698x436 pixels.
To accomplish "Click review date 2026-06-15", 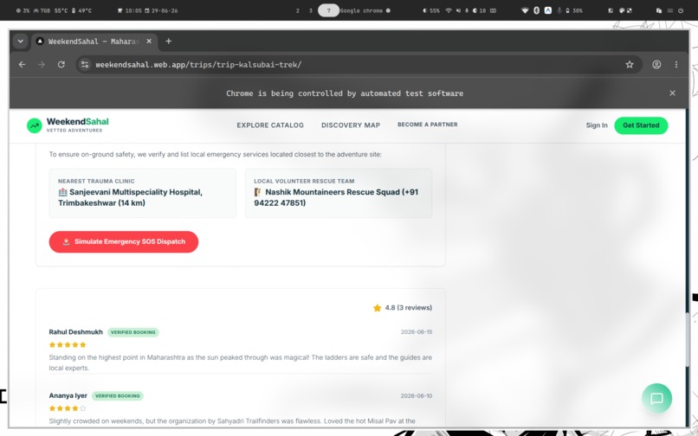I will click(x=417, y=332).
